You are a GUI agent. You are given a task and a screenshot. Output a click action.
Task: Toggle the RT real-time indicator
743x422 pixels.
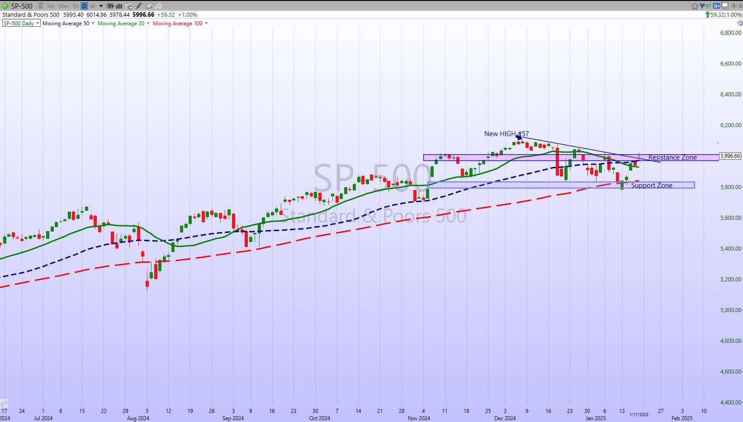pos(708,6)
